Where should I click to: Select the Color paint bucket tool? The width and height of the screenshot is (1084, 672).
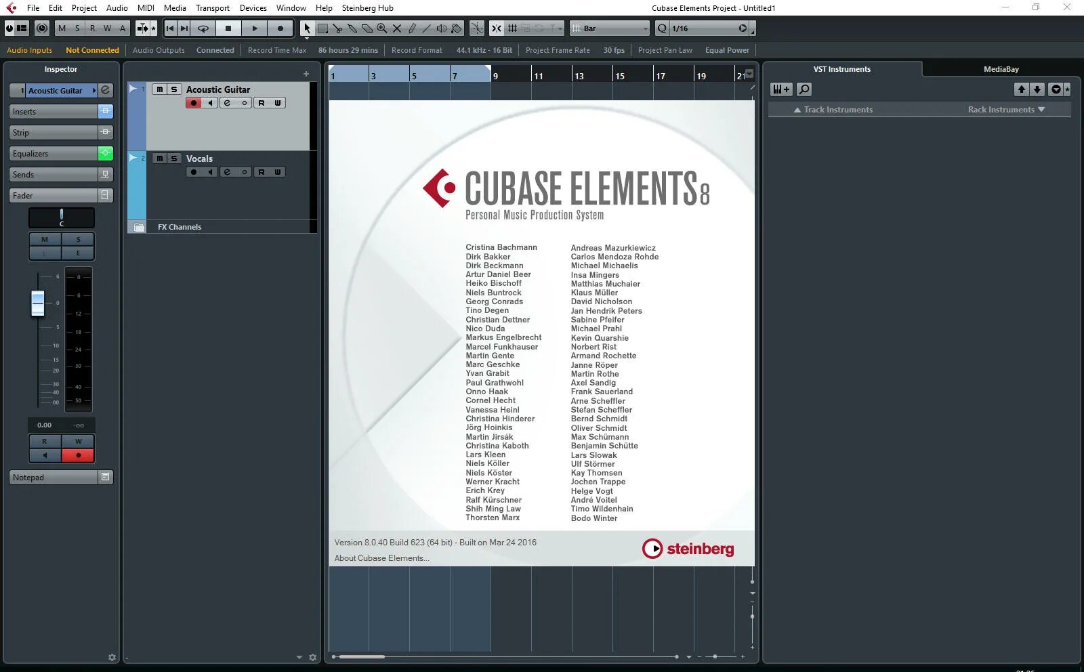(457, 28)
